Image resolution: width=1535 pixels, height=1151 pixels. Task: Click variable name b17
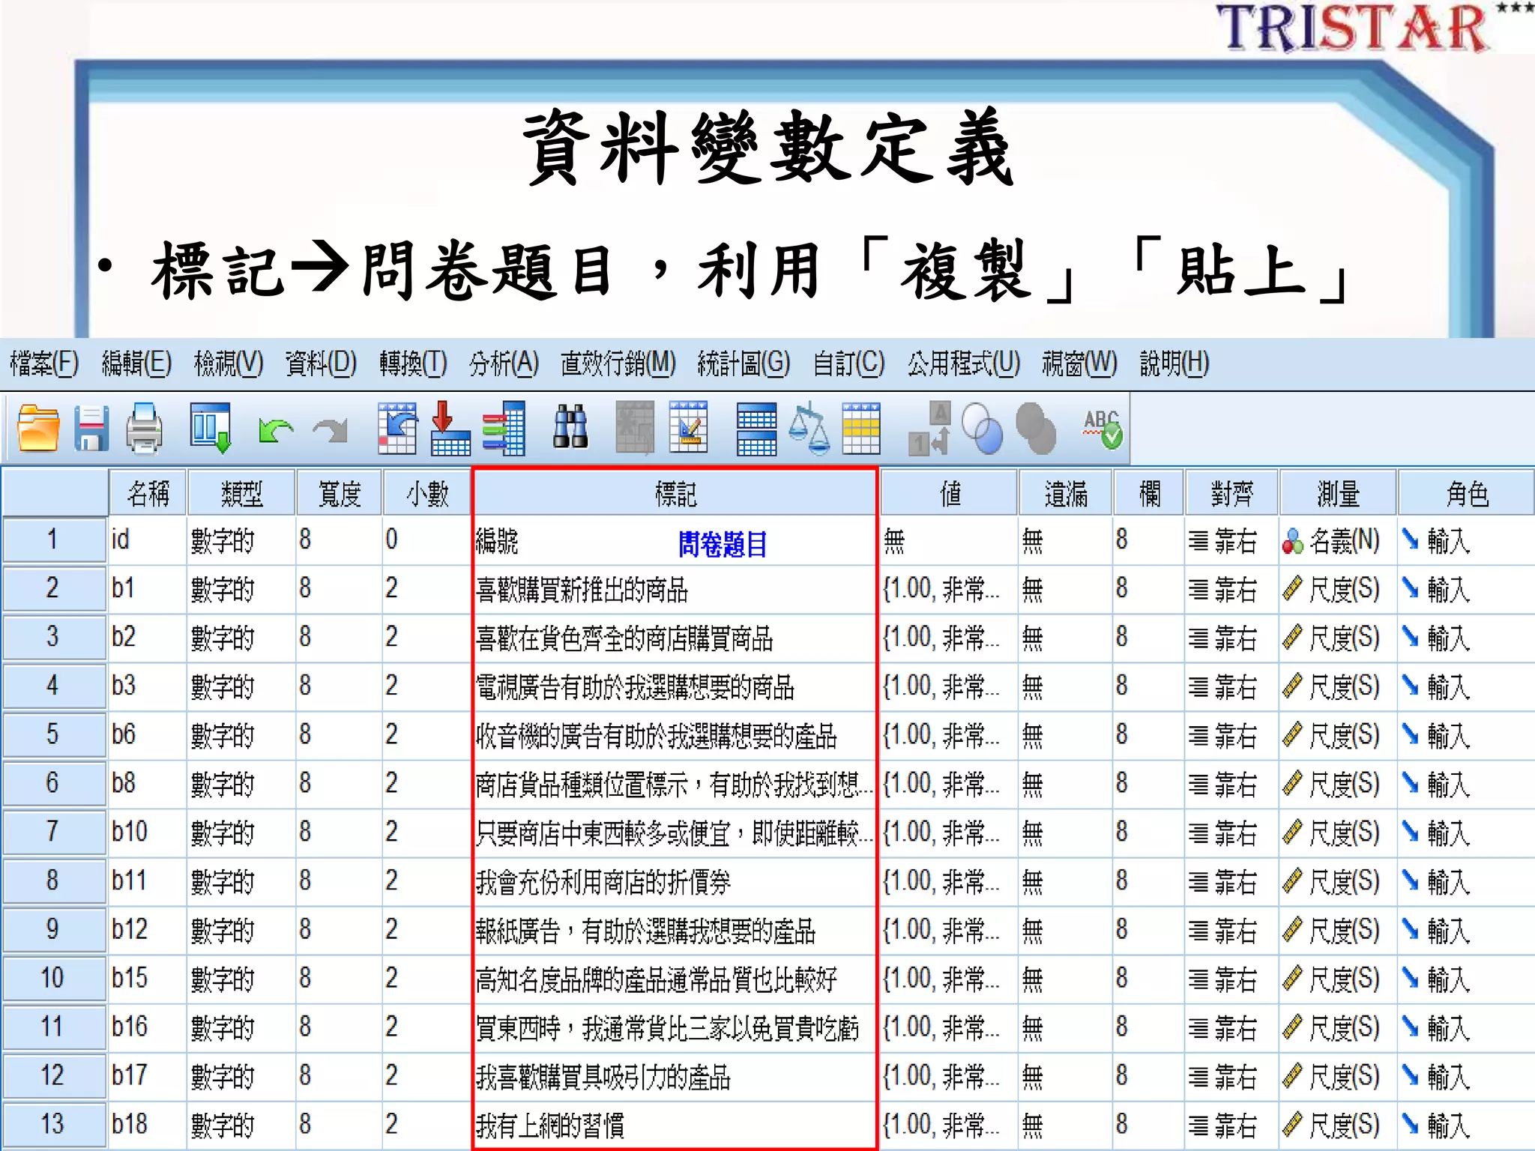point(130,1075)
